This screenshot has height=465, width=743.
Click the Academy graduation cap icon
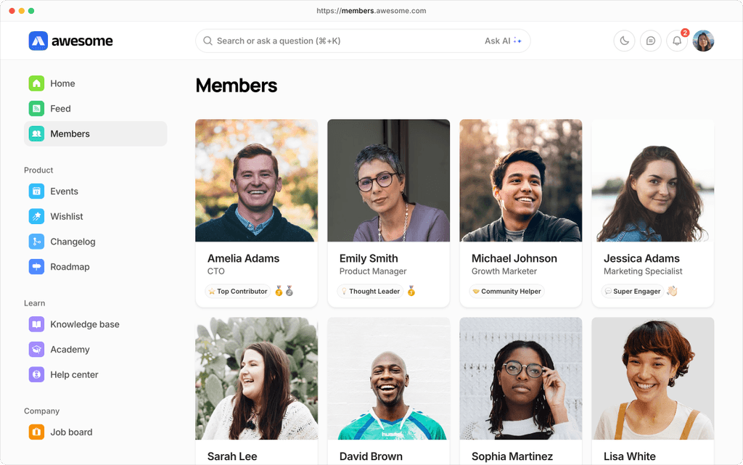(x=36, y=350)
